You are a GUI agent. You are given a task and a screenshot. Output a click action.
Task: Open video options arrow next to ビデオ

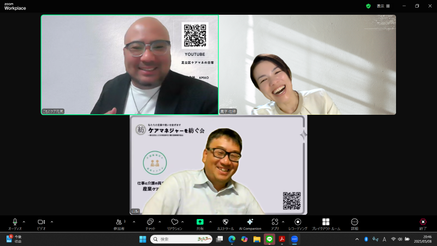(52, 222)
